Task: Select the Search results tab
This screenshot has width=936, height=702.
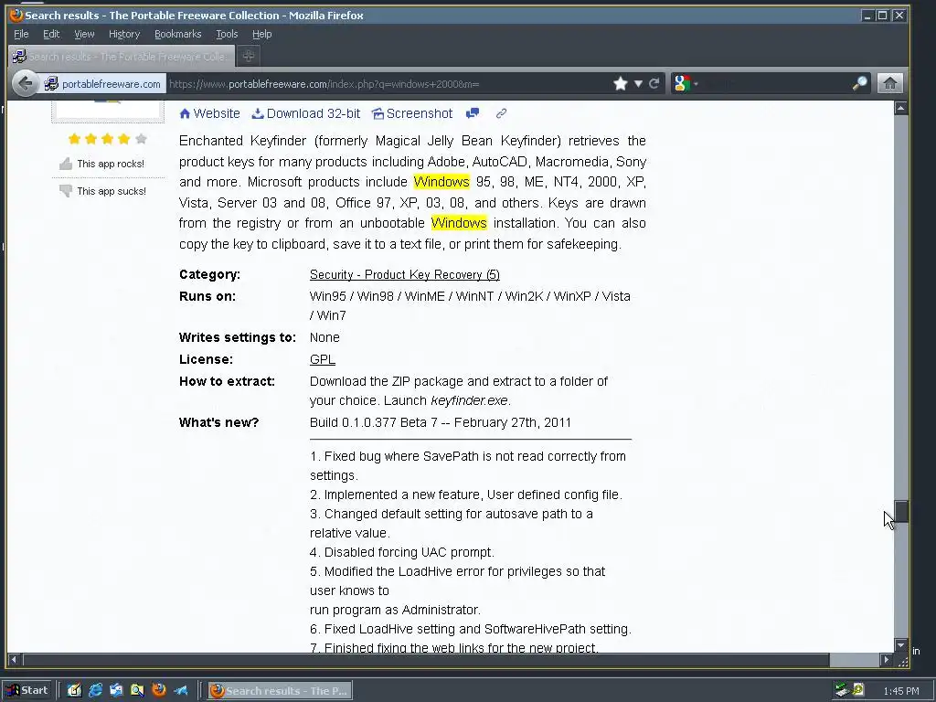Action: tap(122, 57)
